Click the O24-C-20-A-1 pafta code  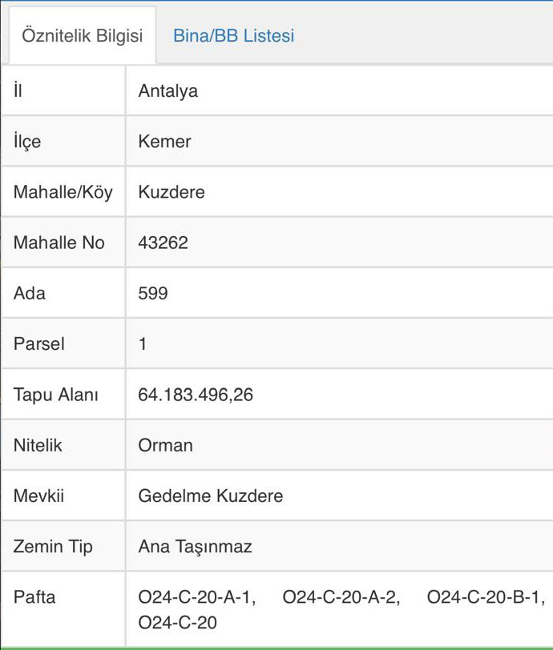point(196,597)
